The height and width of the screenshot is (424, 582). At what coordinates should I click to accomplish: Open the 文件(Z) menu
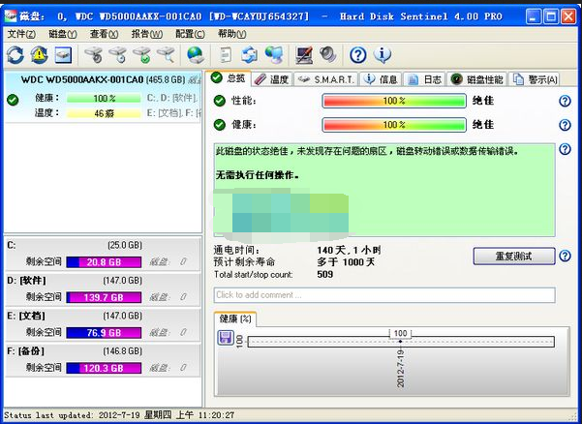(x=21, y=34)
